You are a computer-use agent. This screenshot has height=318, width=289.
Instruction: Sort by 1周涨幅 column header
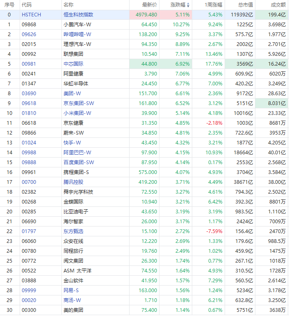[x=214, y=5]
